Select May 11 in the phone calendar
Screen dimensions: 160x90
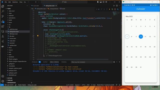coord(145,36)
